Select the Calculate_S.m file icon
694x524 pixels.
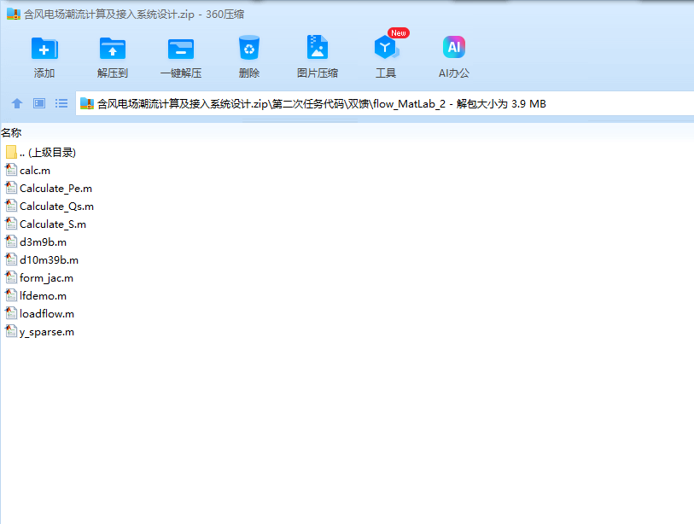11,224
